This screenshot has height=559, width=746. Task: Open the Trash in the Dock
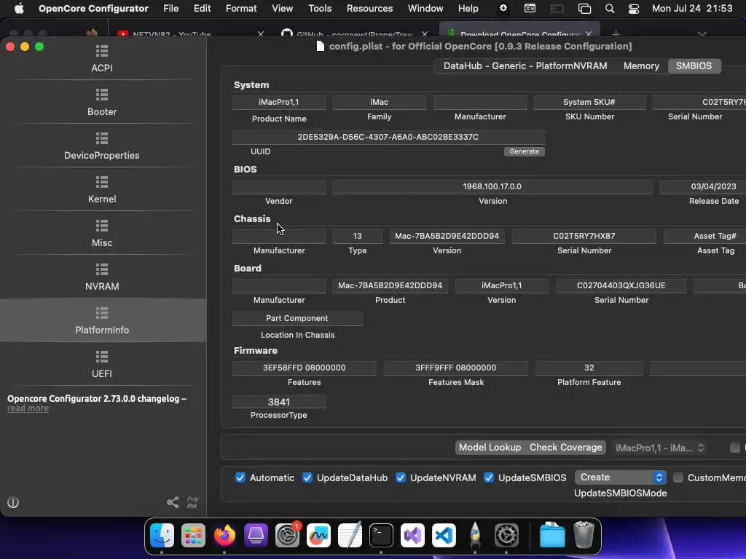click(x=584, y=535)
